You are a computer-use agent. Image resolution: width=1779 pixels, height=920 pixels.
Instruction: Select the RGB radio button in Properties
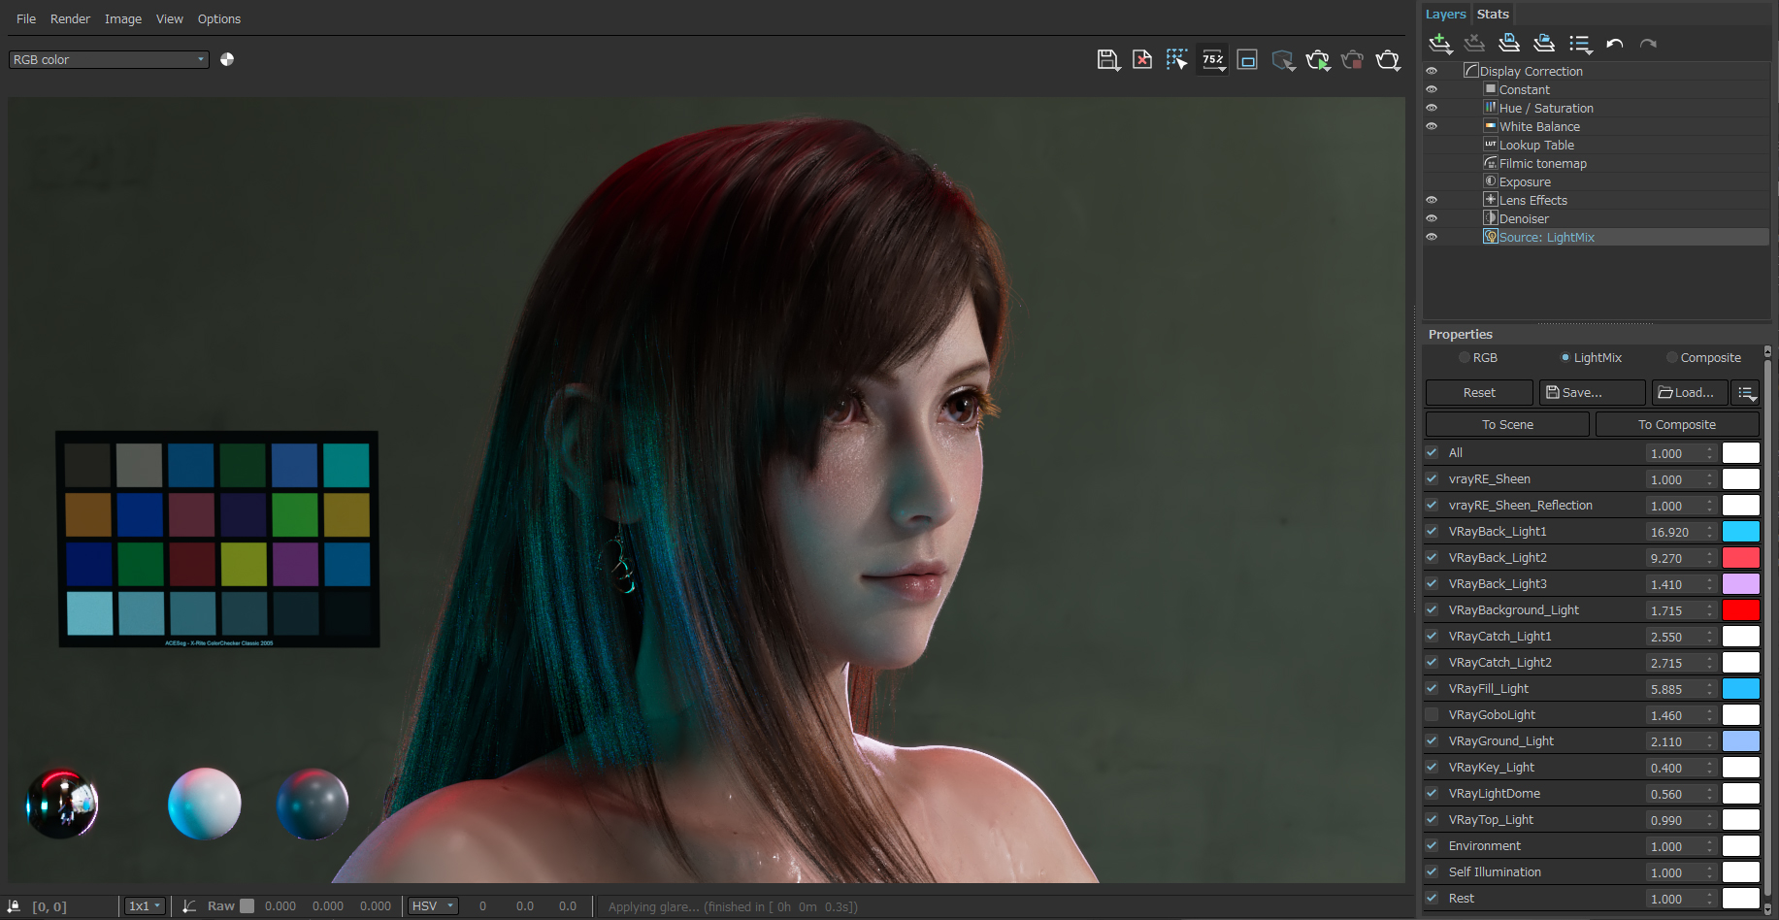(x=1465, y=357)
